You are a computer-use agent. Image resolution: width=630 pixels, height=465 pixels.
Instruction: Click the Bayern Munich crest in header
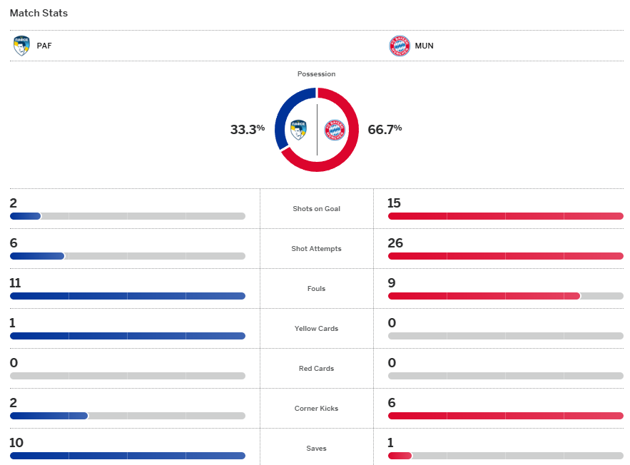click(399, 46)
